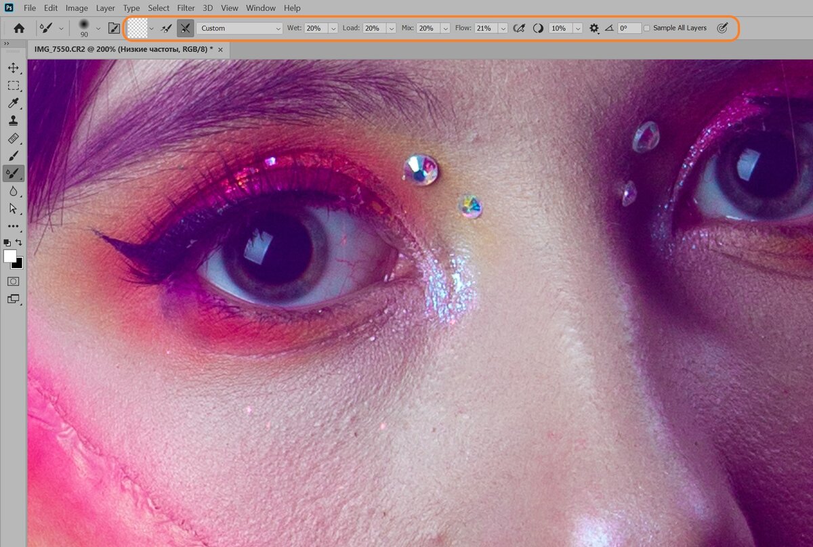813x547 pixels.
Task: Enable airbrush-style build-up effects
Action: click(x=520, y=28)
